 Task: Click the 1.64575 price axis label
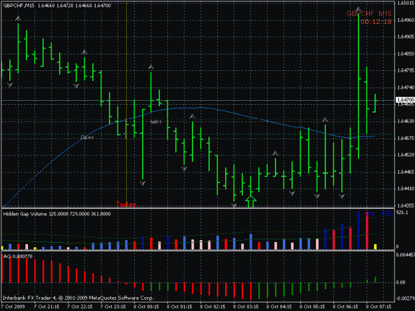click(x=406, y=138)
